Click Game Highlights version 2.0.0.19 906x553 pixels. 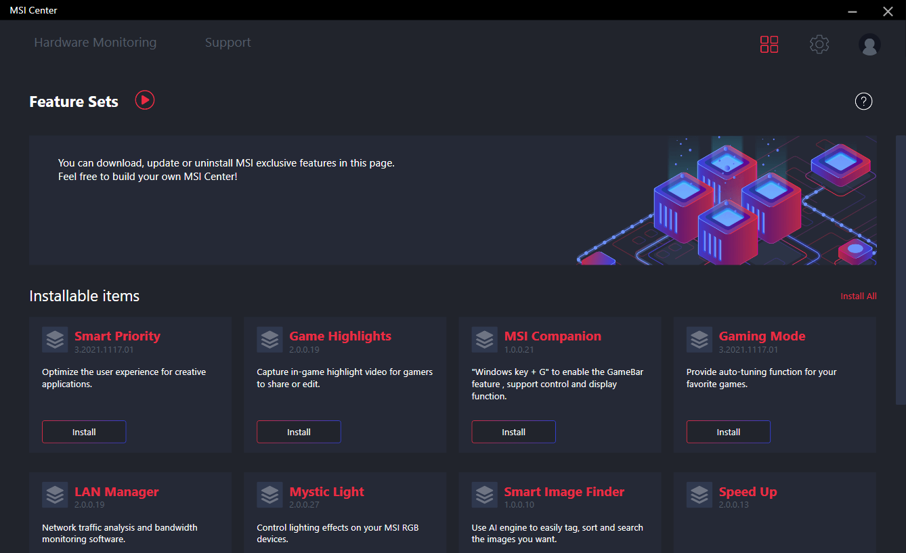pyautogui.click(x=304, y=349)
